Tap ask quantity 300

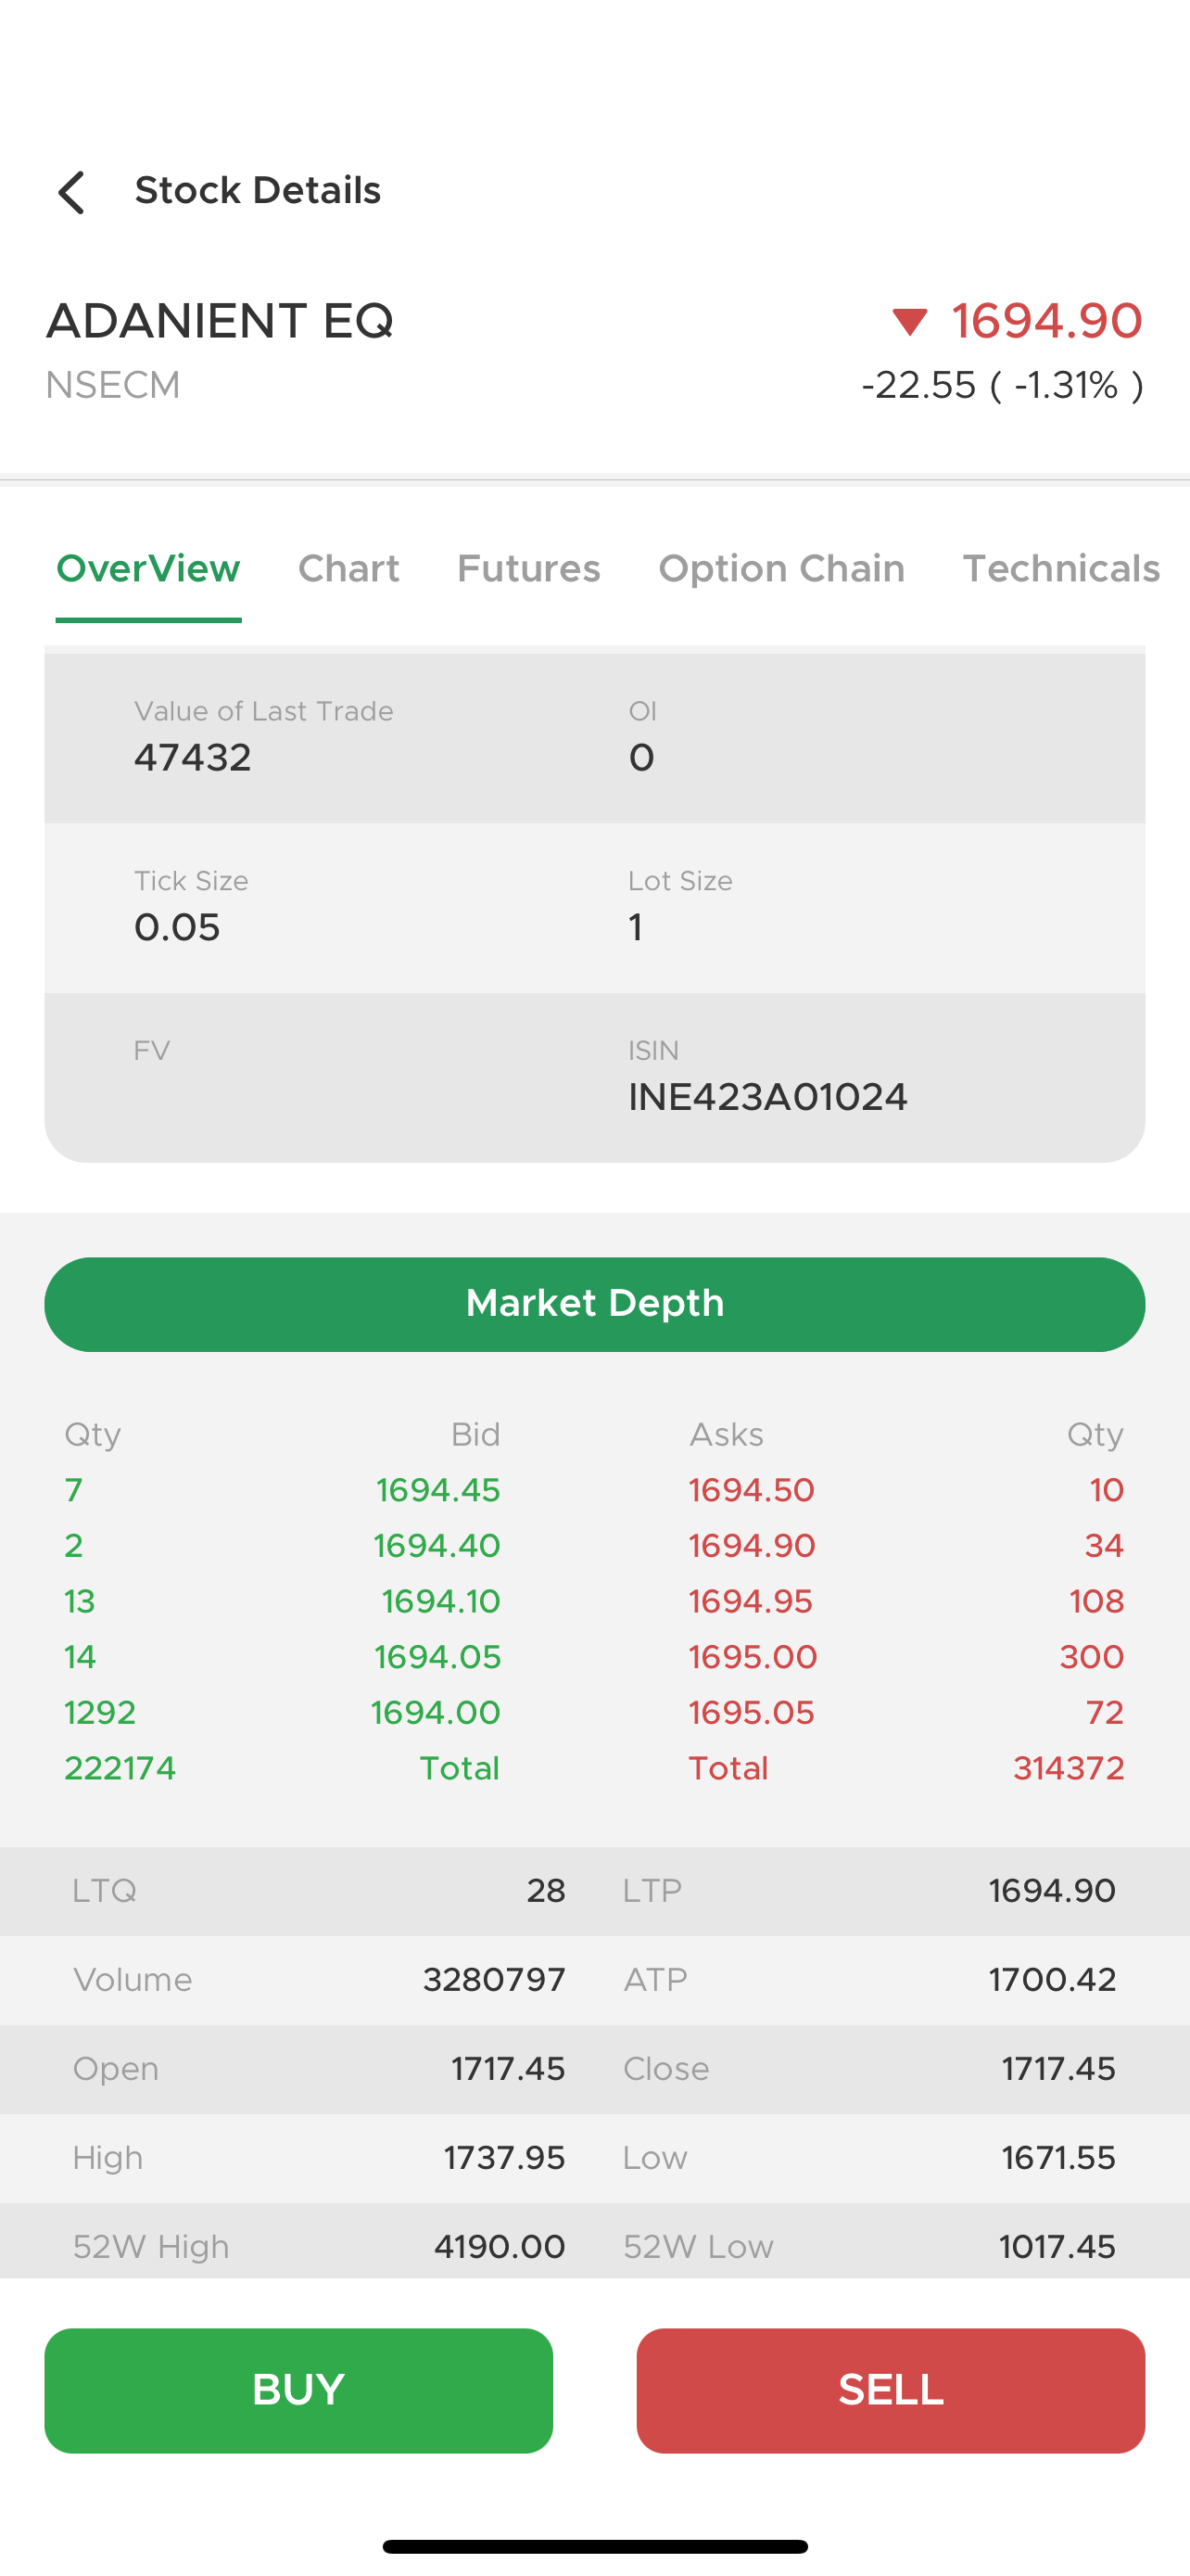click(1092, 1658)
